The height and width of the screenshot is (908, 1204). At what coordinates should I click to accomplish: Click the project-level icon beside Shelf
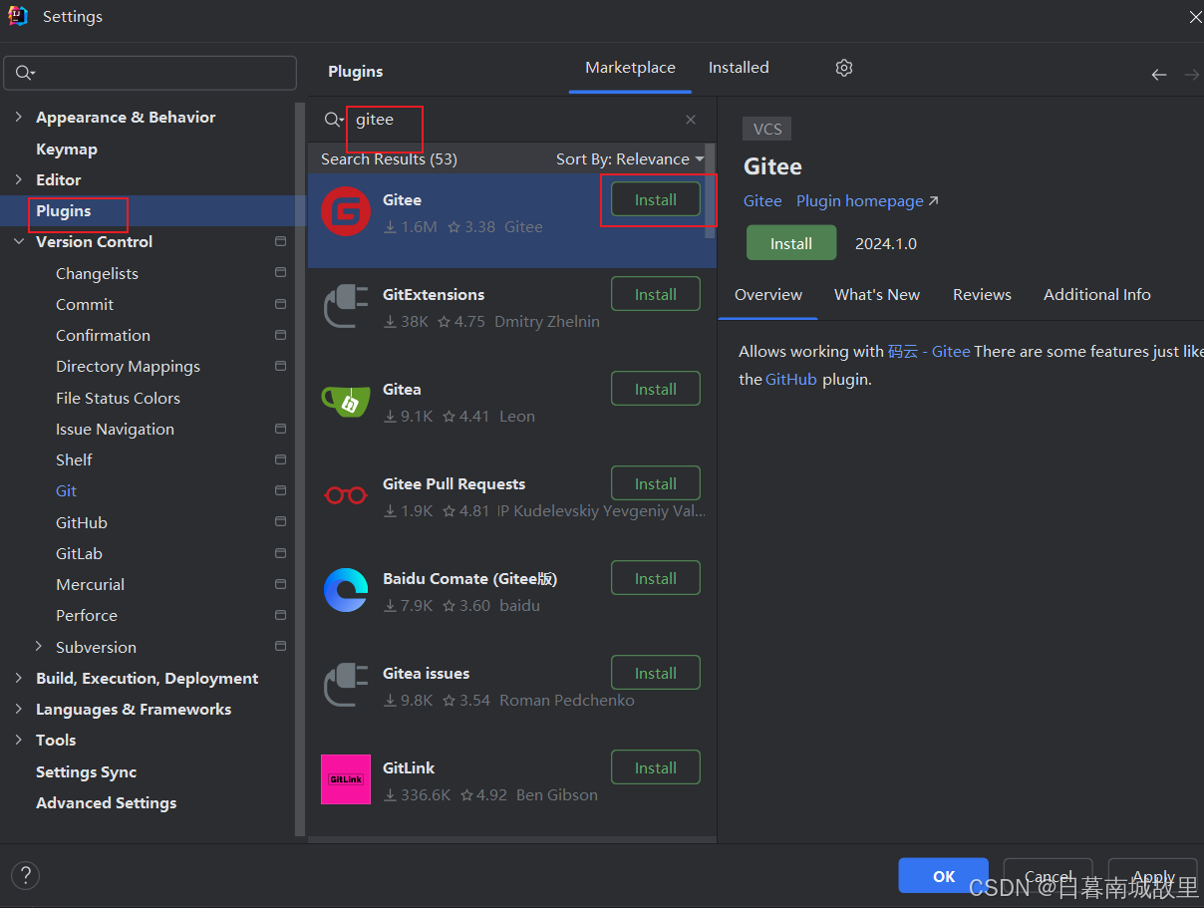tap(280, 459)
